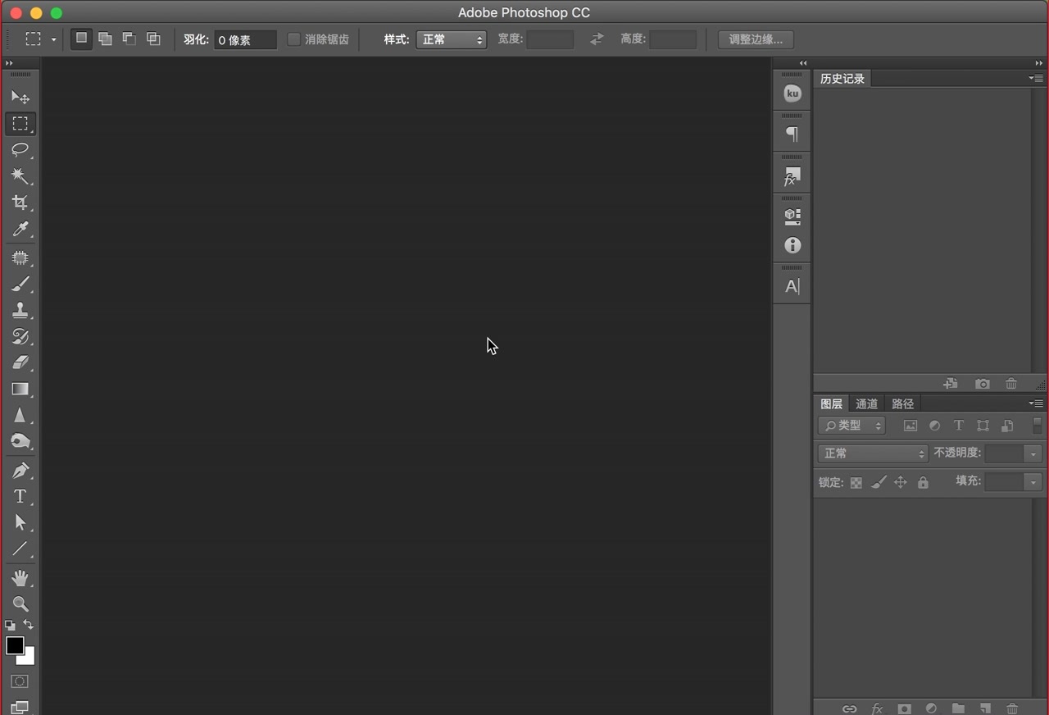Open the History panel flyout menu
Viewport: 1049px width, 715px height.
(1037, 78)
